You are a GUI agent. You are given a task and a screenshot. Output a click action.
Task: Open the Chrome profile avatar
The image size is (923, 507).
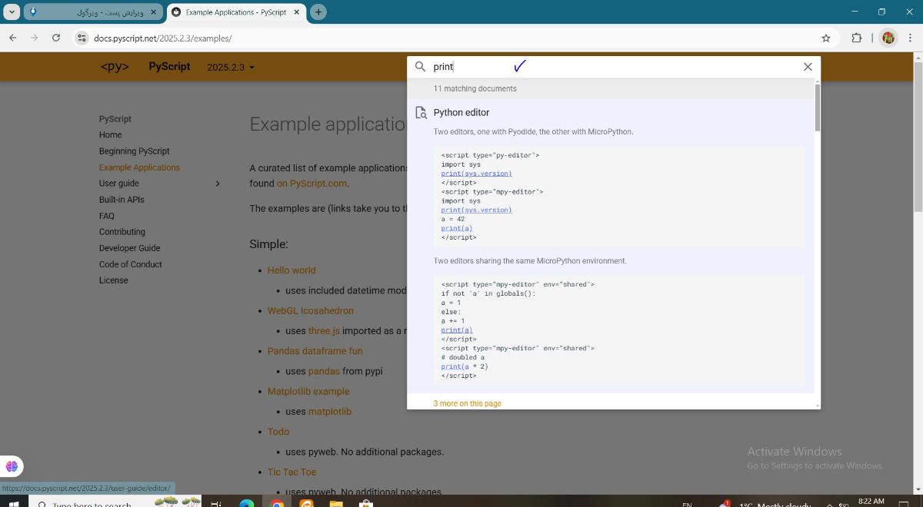888,38
